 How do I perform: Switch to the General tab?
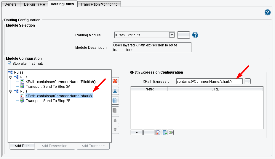tap(11, 4)
